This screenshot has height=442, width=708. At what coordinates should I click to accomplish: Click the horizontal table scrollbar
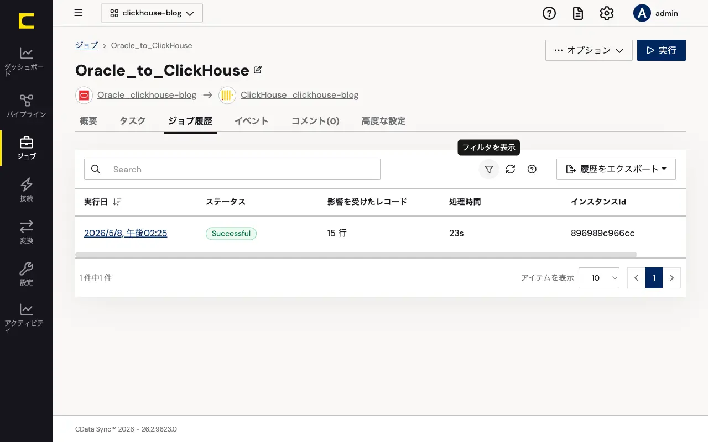pos(356,255)
